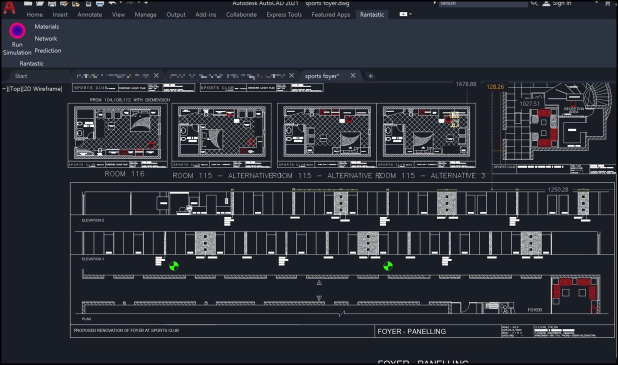Click the new drawing tab plus icon
This screenshot has height=365, width=618.
point(370,76)
